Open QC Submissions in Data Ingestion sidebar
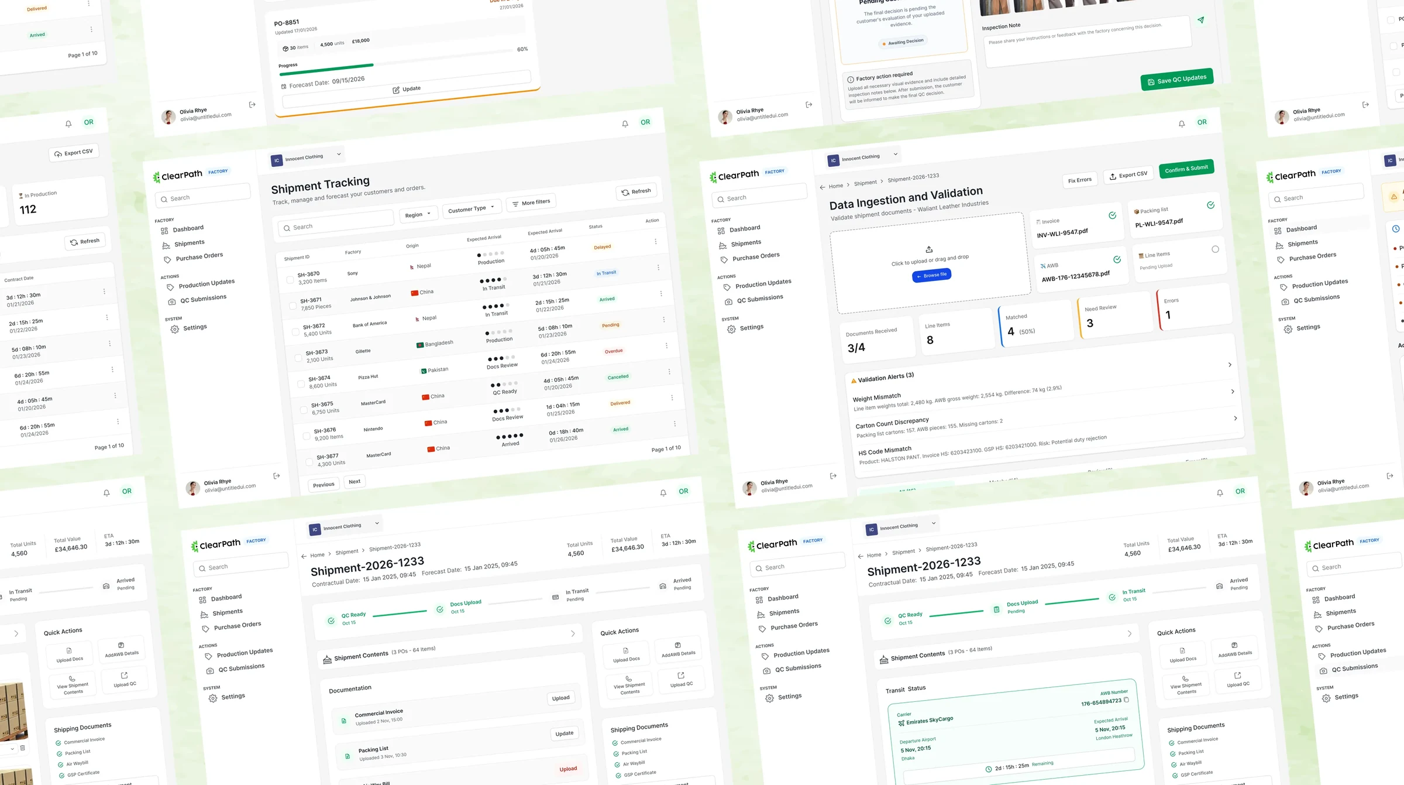This screenshot has width=1404, height=785. [753, 299]
